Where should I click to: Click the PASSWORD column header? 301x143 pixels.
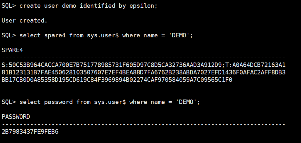[15, 117]
